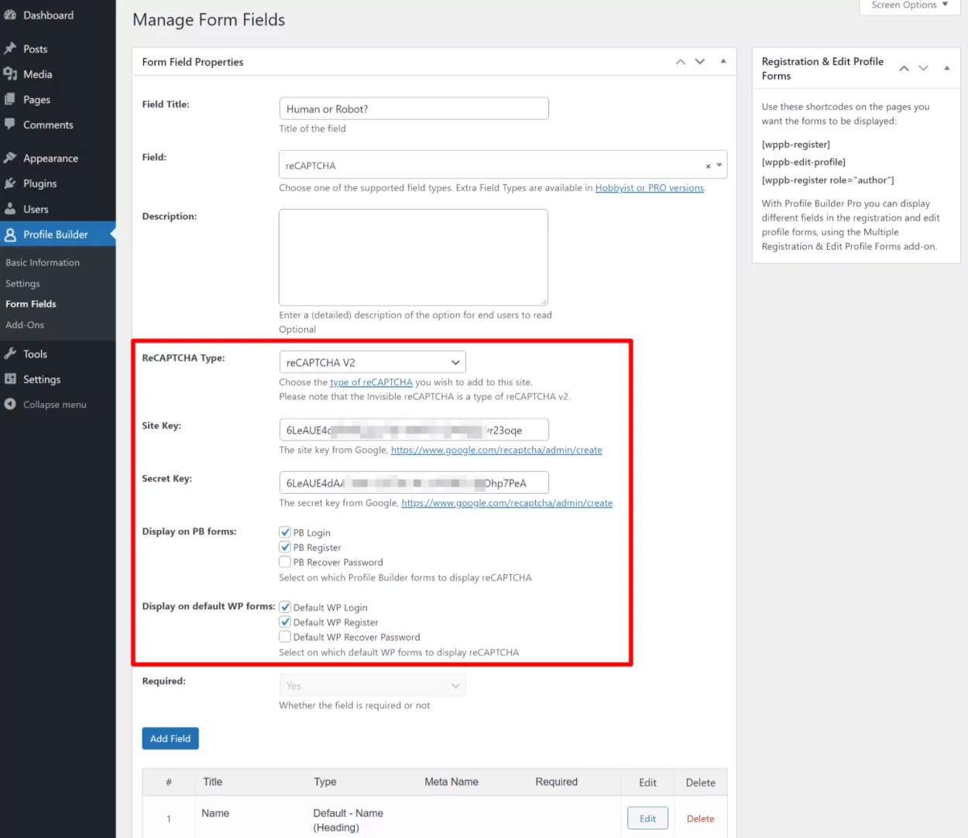Open the Screen Options dropdown
The width and height of the screenshot is (968, 838).
click(909, 5)
